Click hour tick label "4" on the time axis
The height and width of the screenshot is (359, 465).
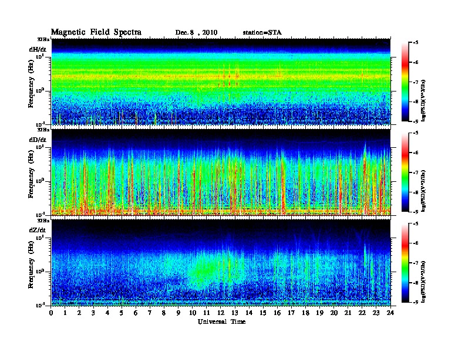click(107, 313)
